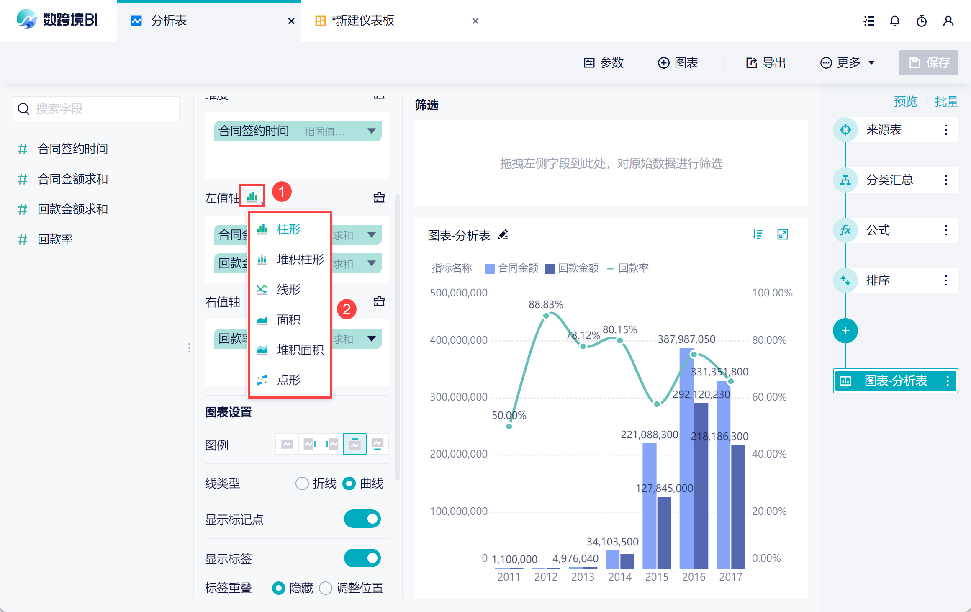Screen dimensions: 971x612
Task: Click the timer clock icon
Action: pyautogui.click(x=921, y=21)
